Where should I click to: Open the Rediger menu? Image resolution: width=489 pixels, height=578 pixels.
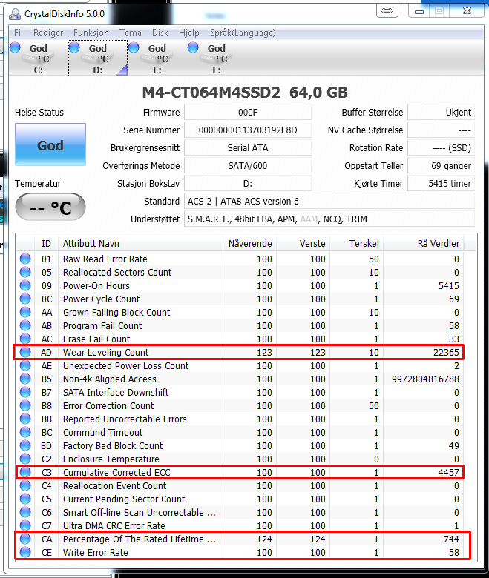tap(48, 33)
